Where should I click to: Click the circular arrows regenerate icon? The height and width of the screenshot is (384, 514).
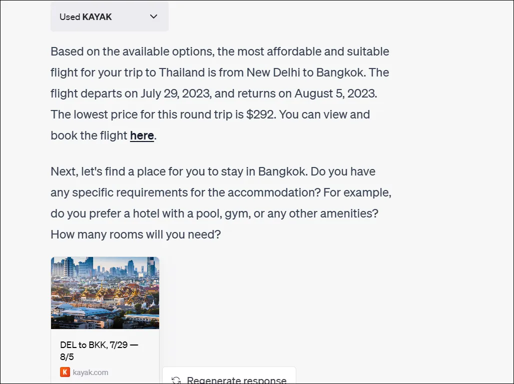(x=176, y=380)
